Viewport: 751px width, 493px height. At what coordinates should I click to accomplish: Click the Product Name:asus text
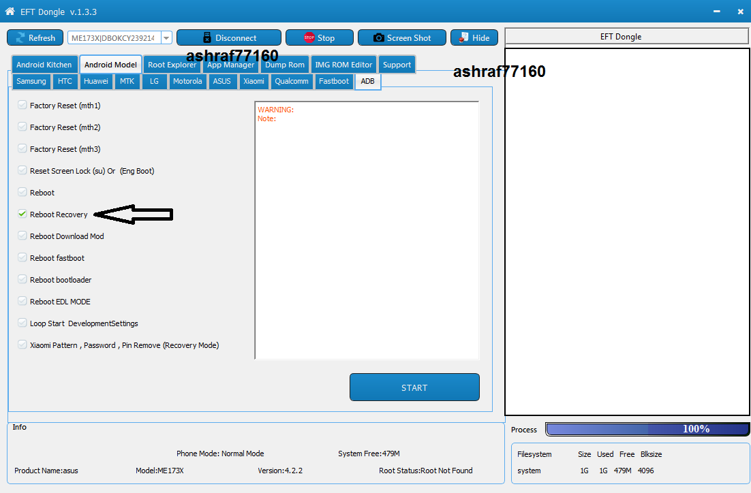46,471
